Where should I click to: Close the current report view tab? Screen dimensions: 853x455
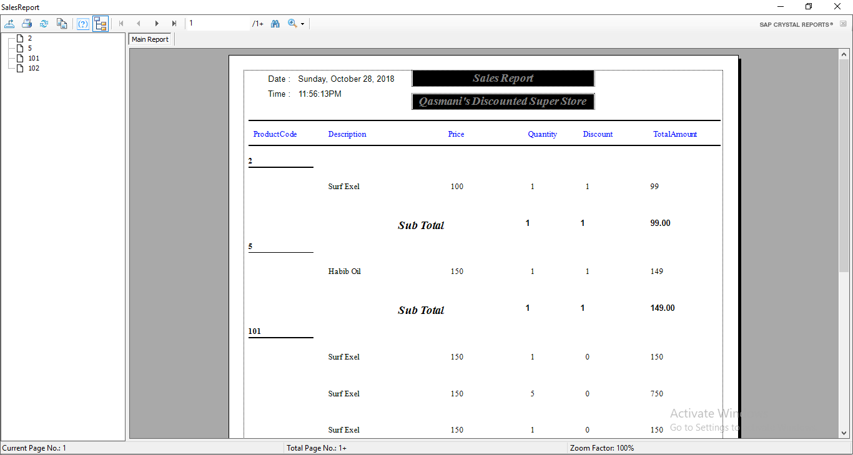point(843,24)
